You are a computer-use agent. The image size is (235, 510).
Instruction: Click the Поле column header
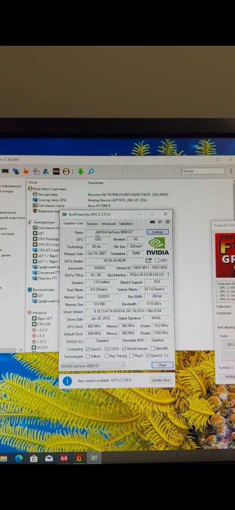pyautogui.click(x=33, y=182)
